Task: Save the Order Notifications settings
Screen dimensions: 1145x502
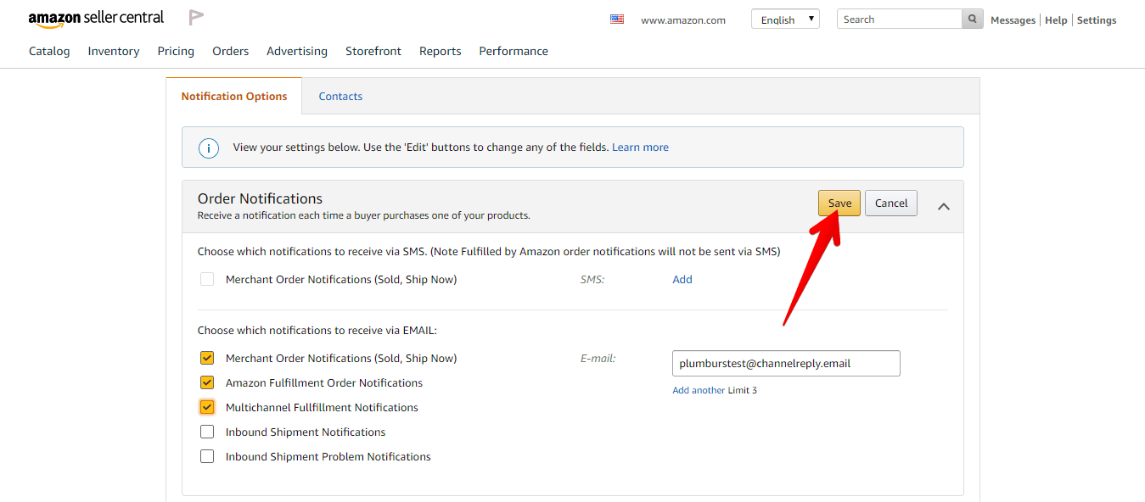Action: [x=839, y=203]
